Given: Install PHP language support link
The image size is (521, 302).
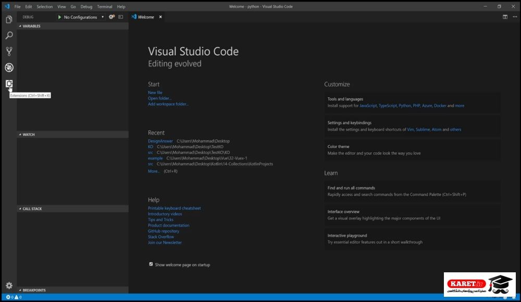Looking at the screenshot, I should point(416,106).
